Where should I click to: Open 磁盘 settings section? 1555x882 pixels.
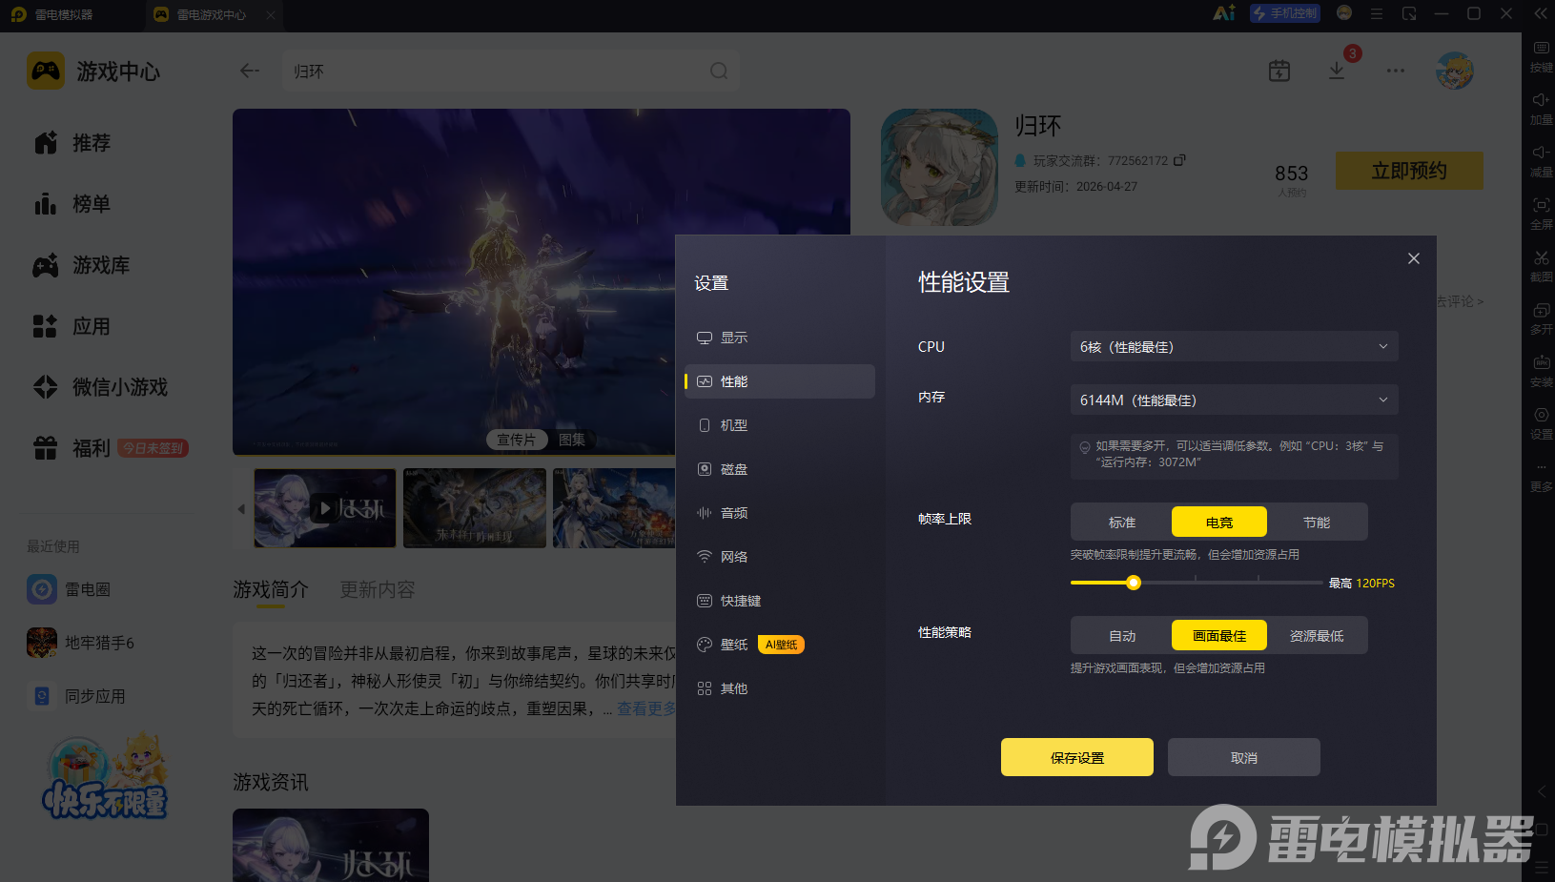pyautogui.click(x=780, y=469)
